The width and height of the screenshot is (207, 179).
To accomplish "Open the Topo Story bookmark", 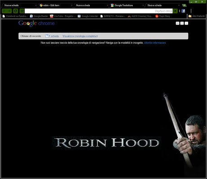I will [x=163, y=16].
